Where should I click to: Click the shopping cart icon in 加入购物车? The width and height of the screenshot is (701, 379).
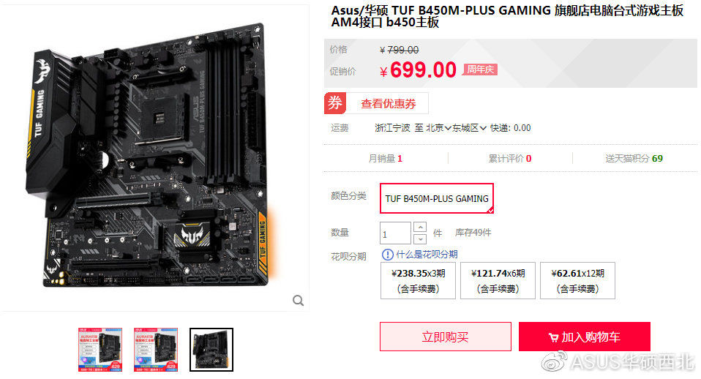tap(553, 337)
